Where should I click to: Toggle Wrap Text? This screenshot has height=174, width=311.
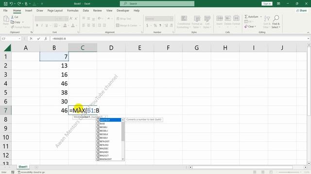tap(123, 19)
